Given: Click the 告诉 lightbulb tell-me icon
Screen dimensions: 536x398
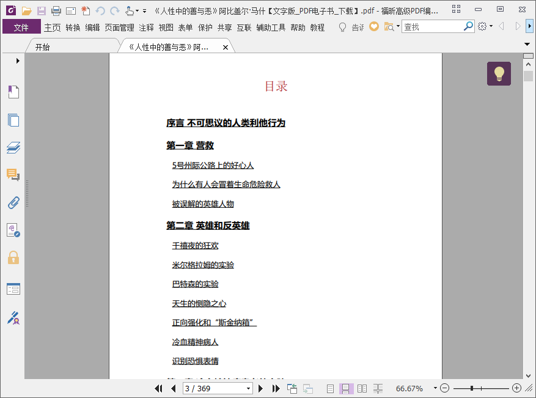Looking at the screenshot, I should coord(342,27).
